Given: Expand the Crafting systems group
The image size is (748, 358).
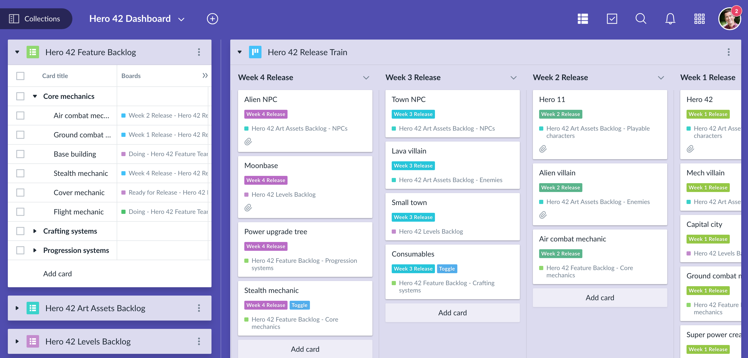Looking at the screenshot, I should (35, 231).
